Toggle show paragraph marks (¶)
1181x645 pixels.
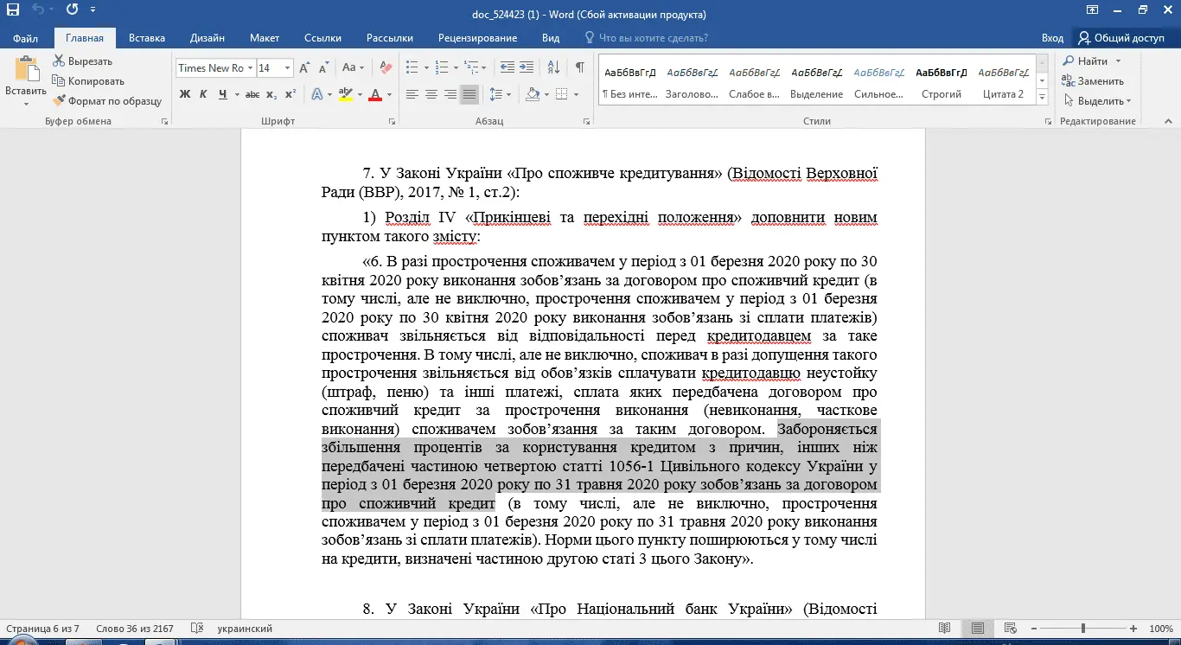coord(579,67)
